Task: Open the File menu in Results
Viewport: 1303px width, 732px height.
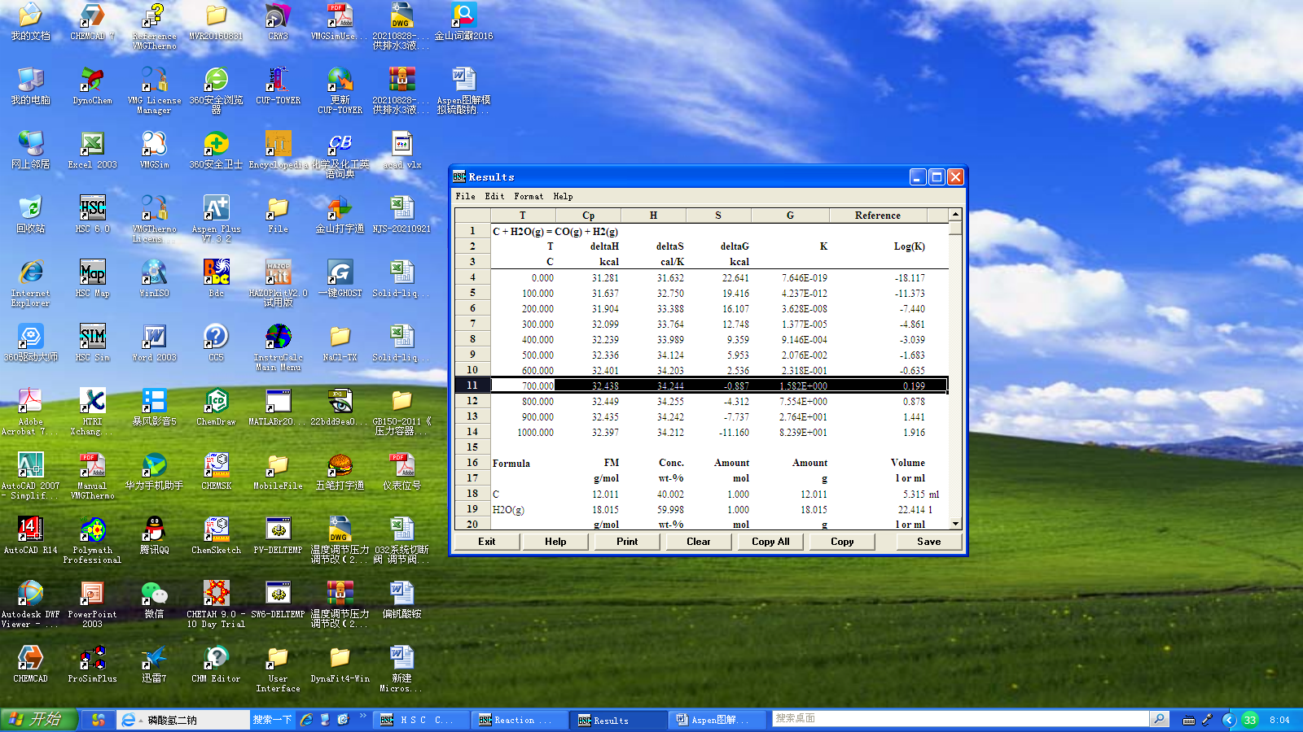Action: [465, 196]
